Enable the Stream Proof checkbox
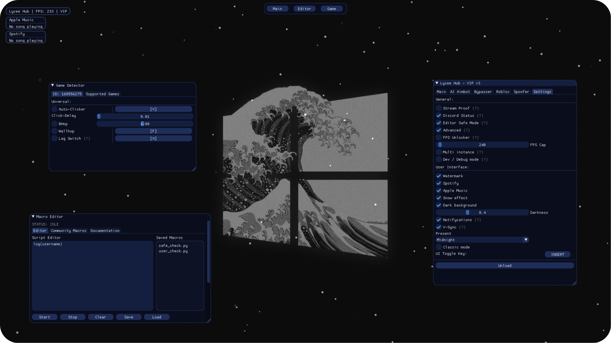Viewport: 611px width, 343px height. (439, 108)
